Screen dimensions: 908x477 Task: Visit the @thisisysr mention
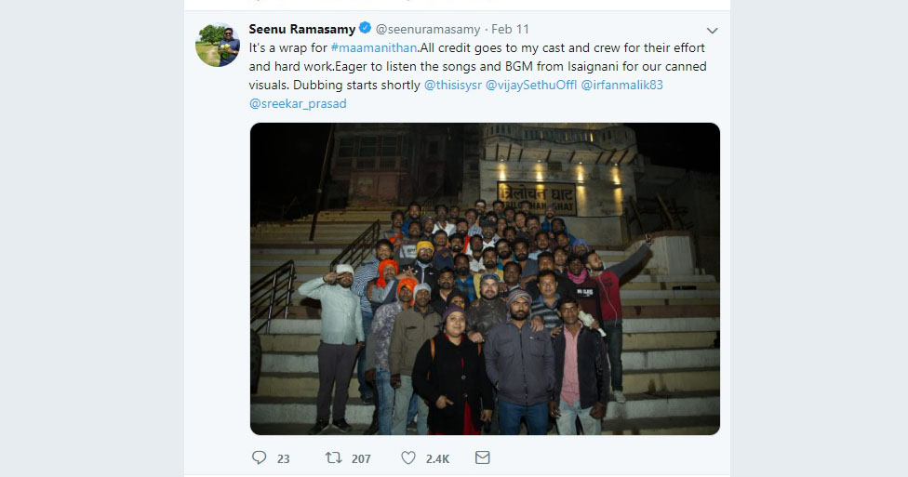pos(453,86)
